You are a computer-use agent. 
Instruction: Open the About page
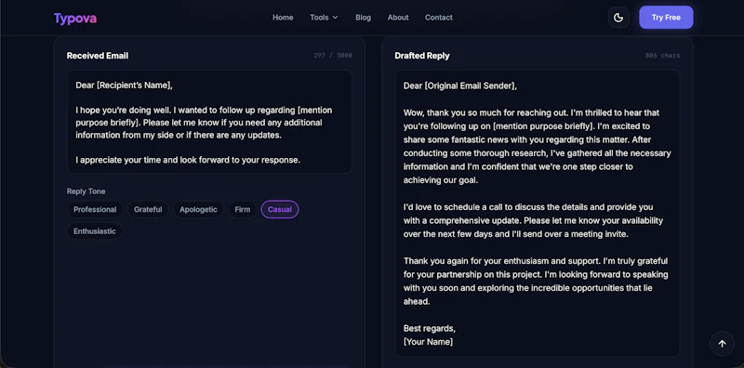(x=398, y=18)
